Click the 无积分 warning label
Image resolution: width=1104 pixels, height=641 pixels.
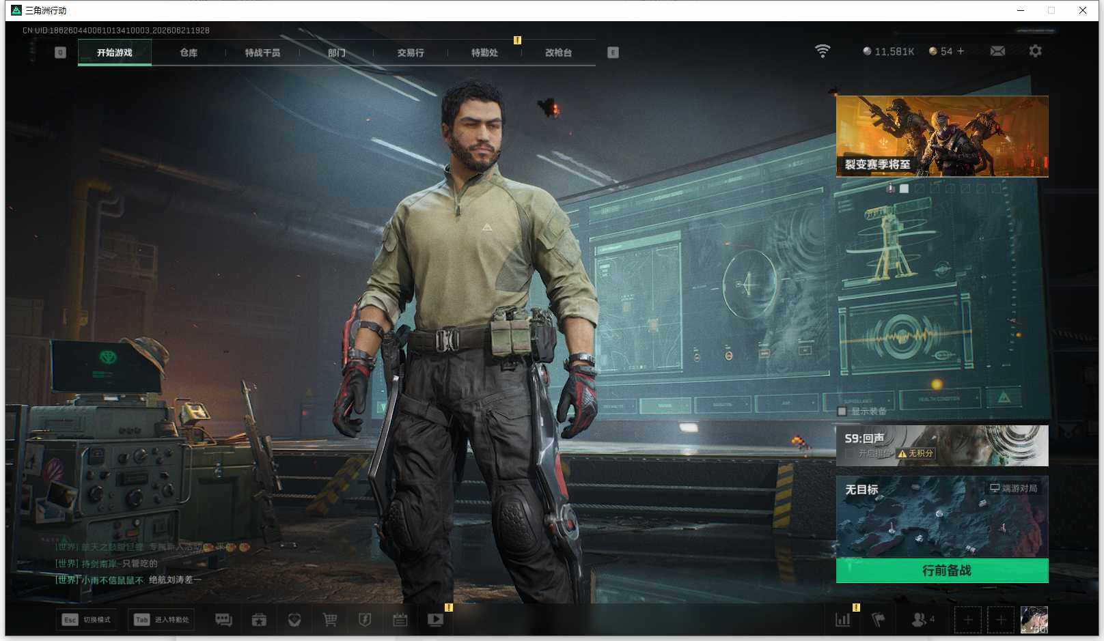point(915,453)
